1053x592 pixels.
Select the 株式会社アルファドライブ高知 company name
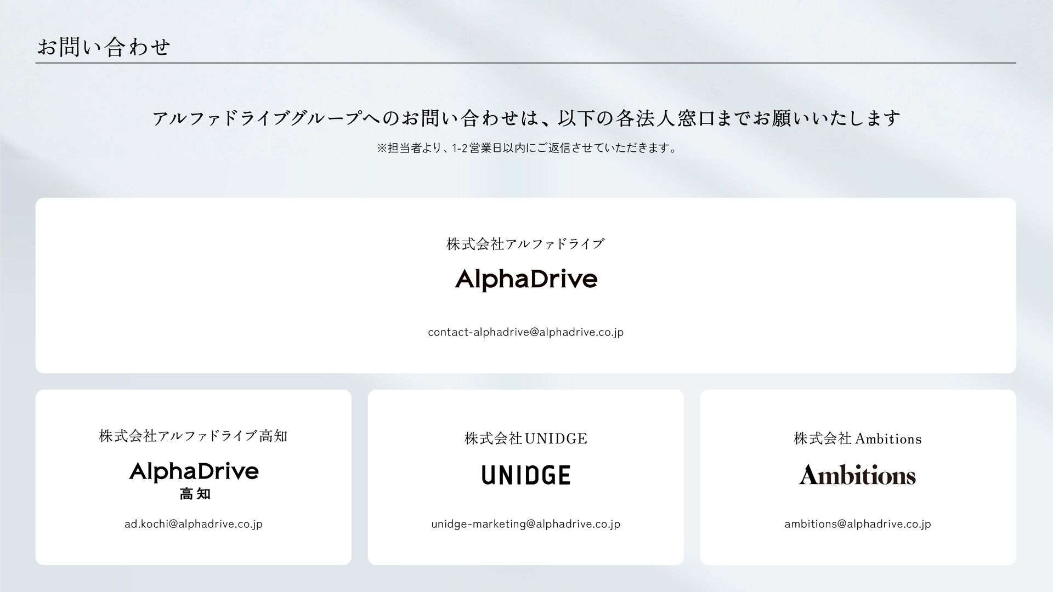point(194,436)
